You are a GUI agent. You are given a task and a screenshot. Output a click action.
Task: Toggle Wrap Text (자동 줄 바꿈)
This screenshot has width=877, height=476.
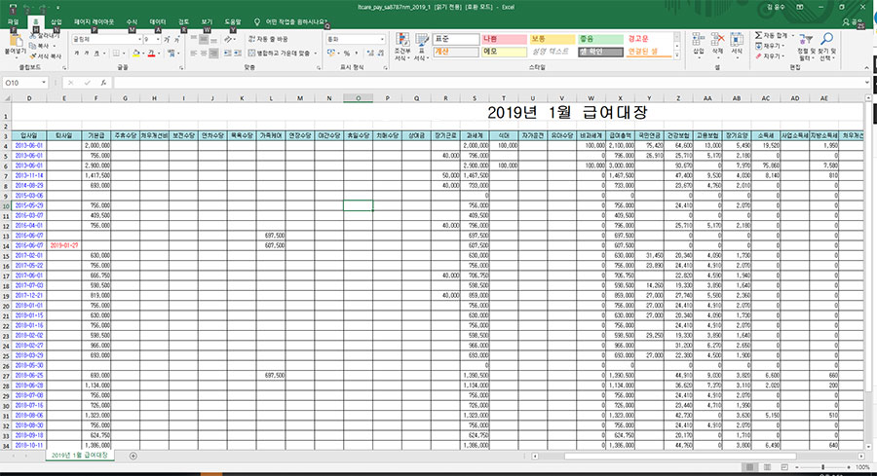tap(267, 39)
